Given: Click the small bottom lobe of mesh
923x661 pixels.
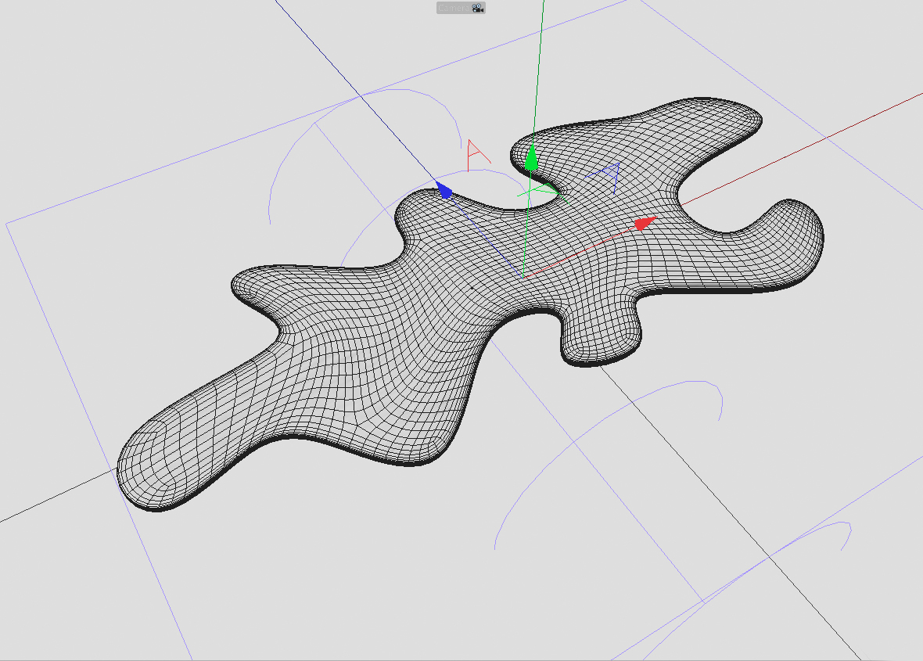Looking at the screenshot, I should (598, 336).
